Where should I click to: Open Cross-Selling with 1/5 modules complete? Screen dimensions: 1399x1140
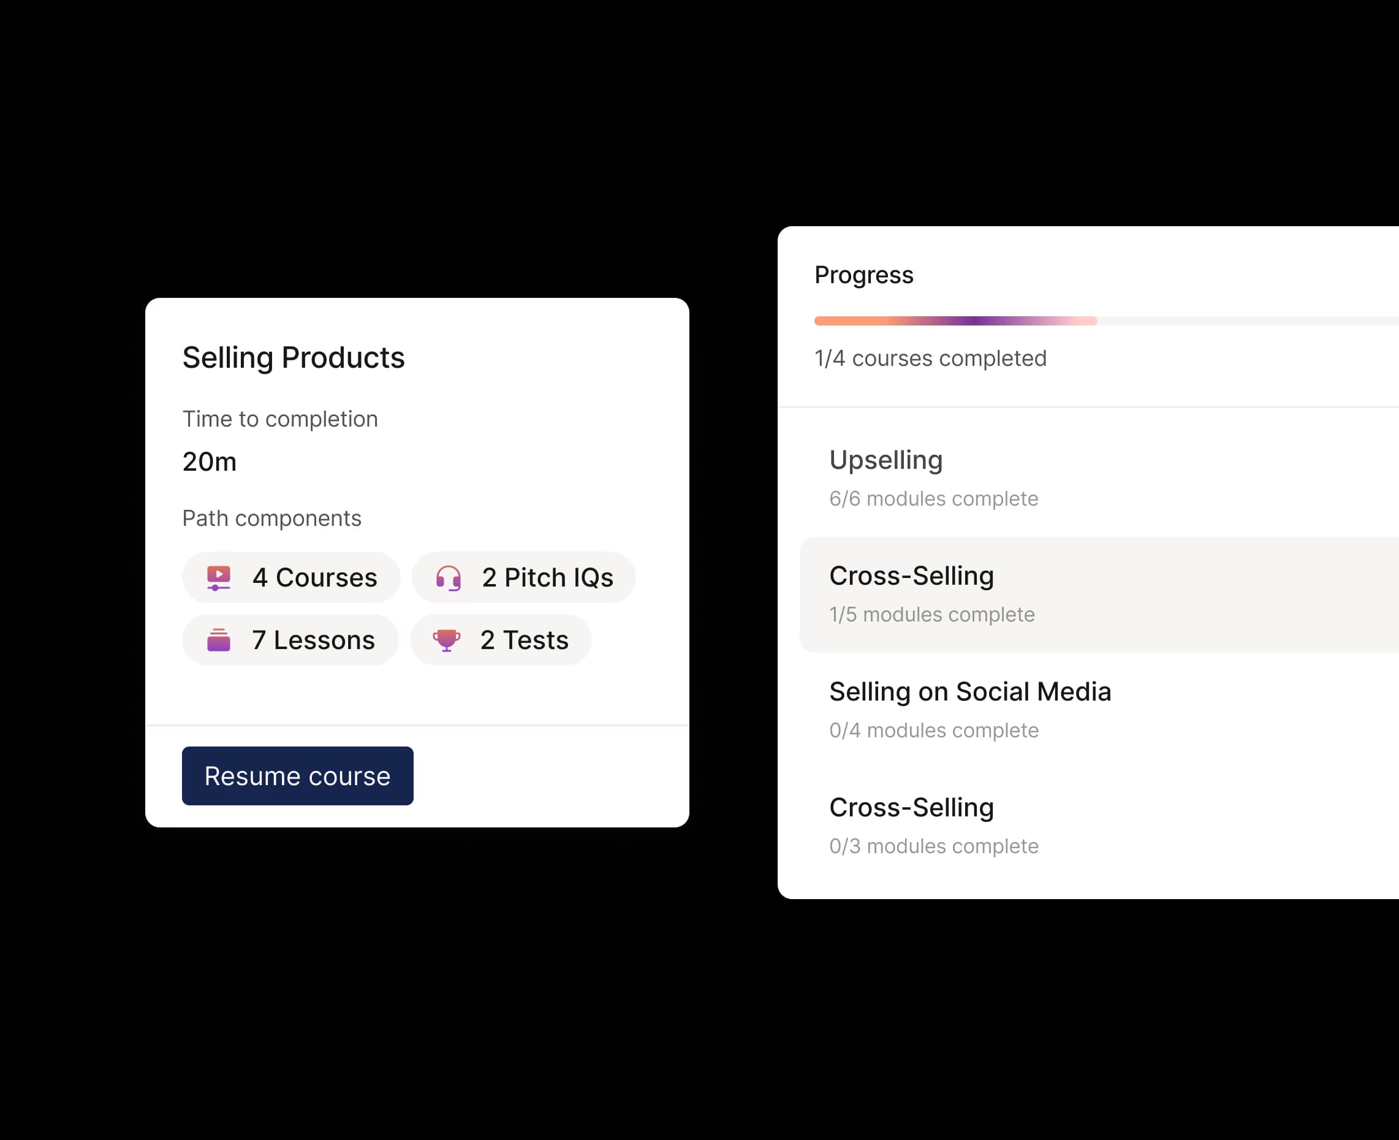[911, 576]
